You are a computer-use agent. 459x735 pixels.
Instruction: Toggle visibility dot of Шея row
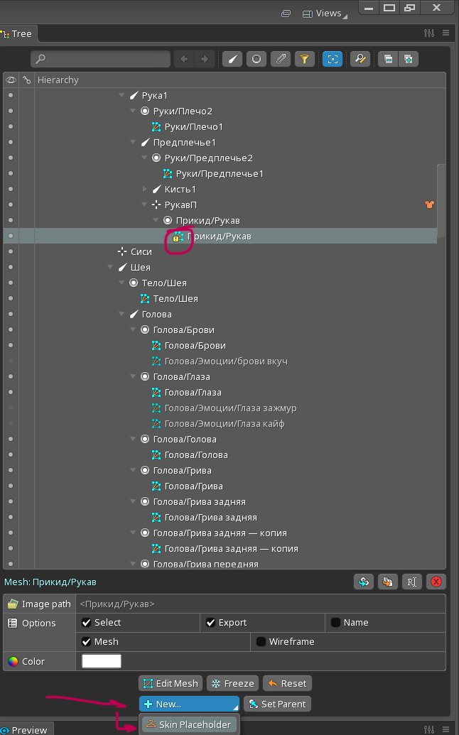point(11,267)
